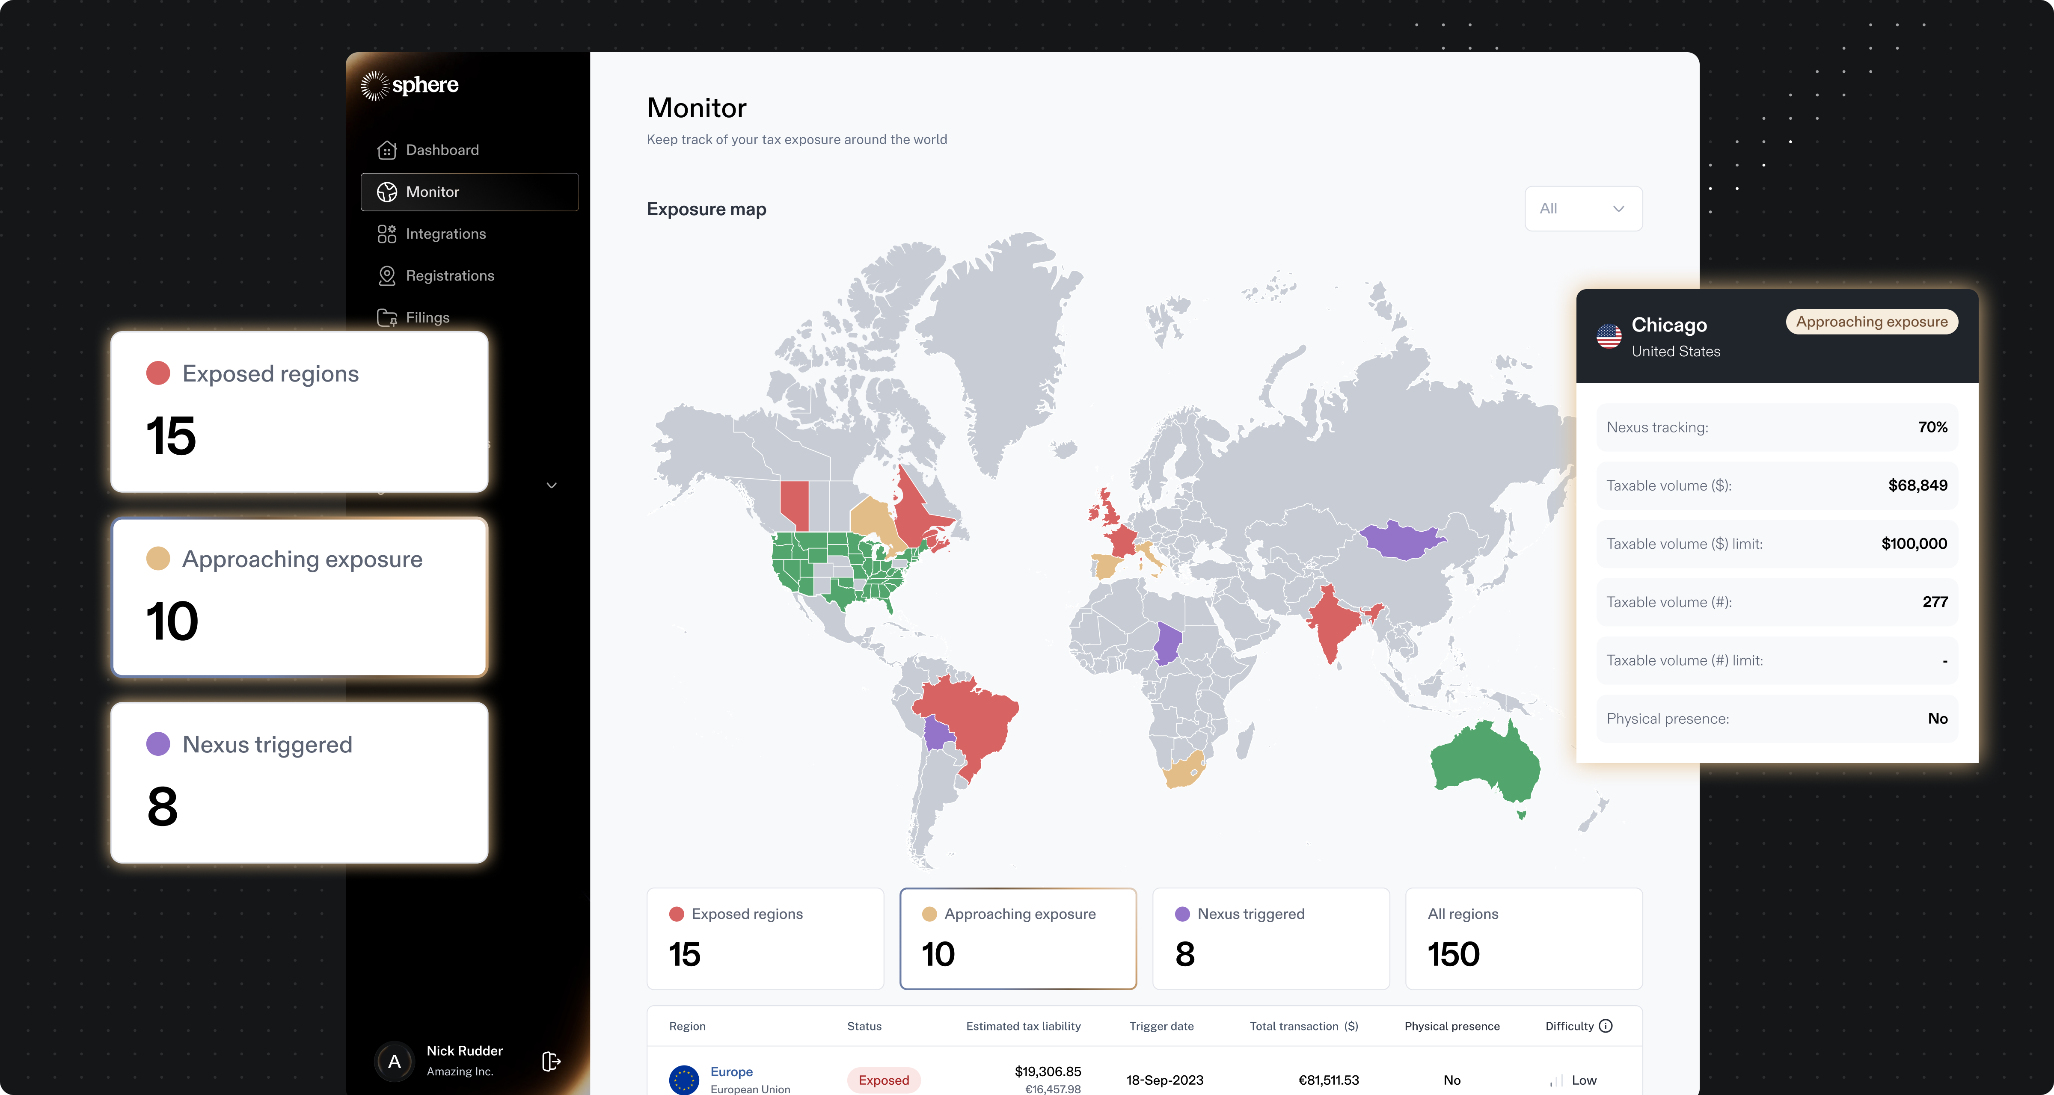Click the logout icon beside Nick Rudder

click(x=551, y=1061)
